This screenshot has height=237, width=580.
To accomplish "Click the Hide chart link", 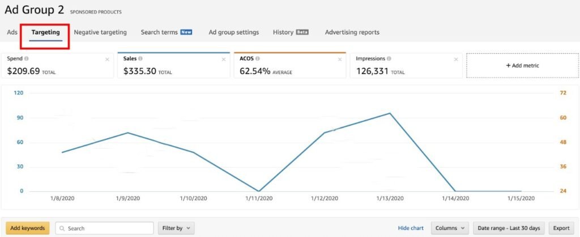I will tap(411, 228).
